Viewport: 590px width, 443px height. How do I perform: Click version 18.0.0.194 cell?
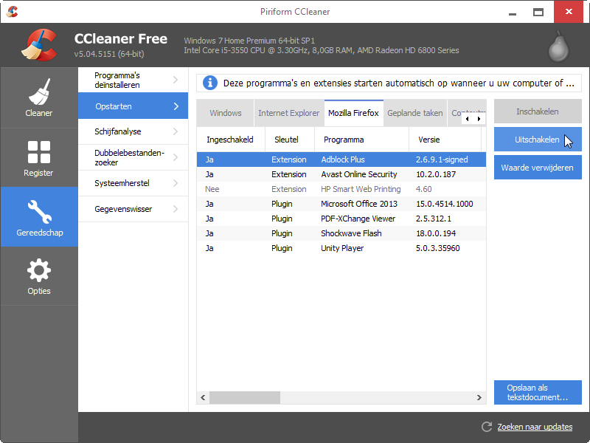coord(436,233)
